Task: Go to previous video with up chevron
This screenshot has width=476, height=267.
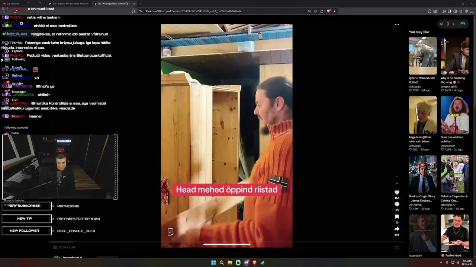Action: (397, 177)
